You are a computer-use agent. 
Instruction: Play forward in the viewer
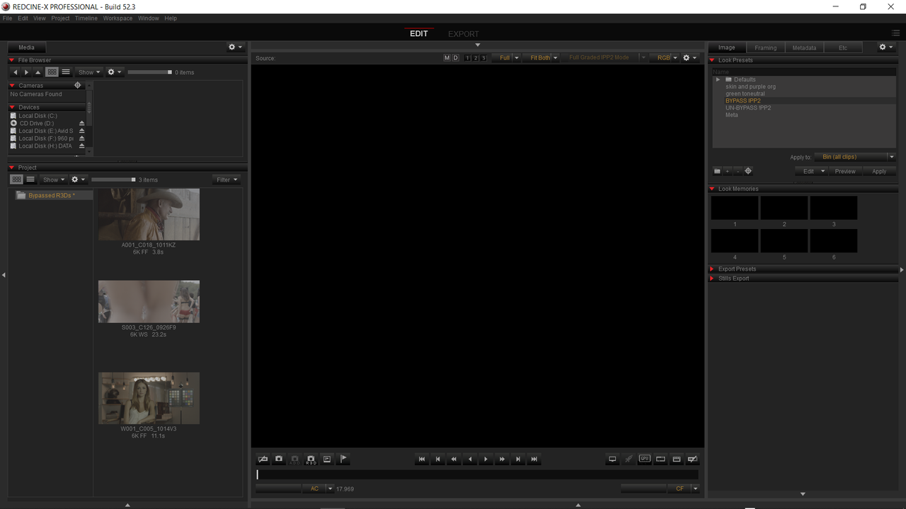coord(486,459)
